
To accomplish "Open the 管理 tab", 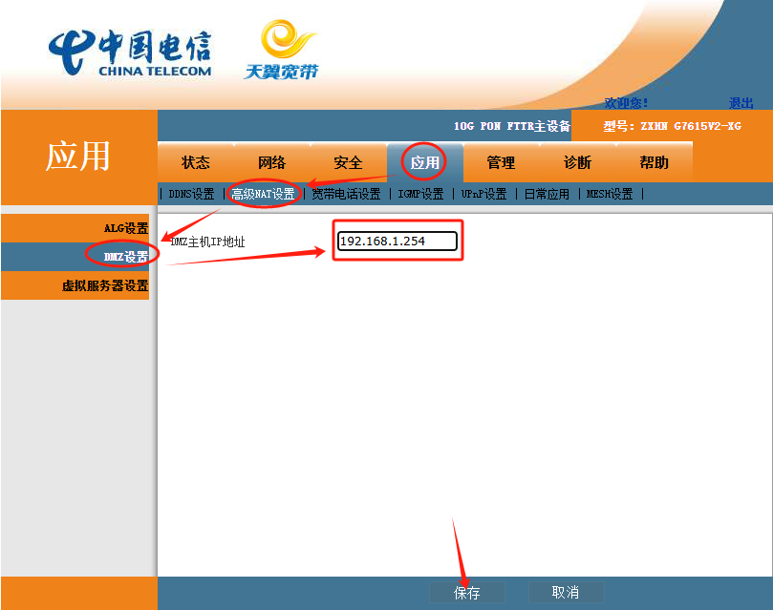I will [501, 162].
